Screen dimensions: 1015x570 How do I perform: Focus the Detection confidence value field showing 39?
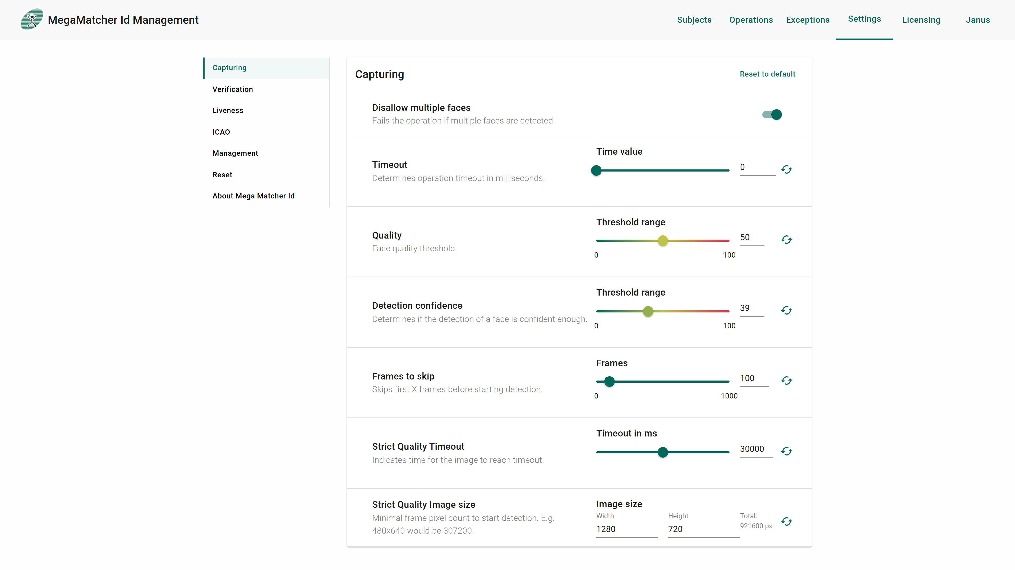click(752, 308)
